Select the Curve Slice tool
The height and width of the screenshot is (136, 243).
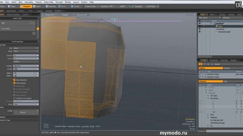[18, 29]
